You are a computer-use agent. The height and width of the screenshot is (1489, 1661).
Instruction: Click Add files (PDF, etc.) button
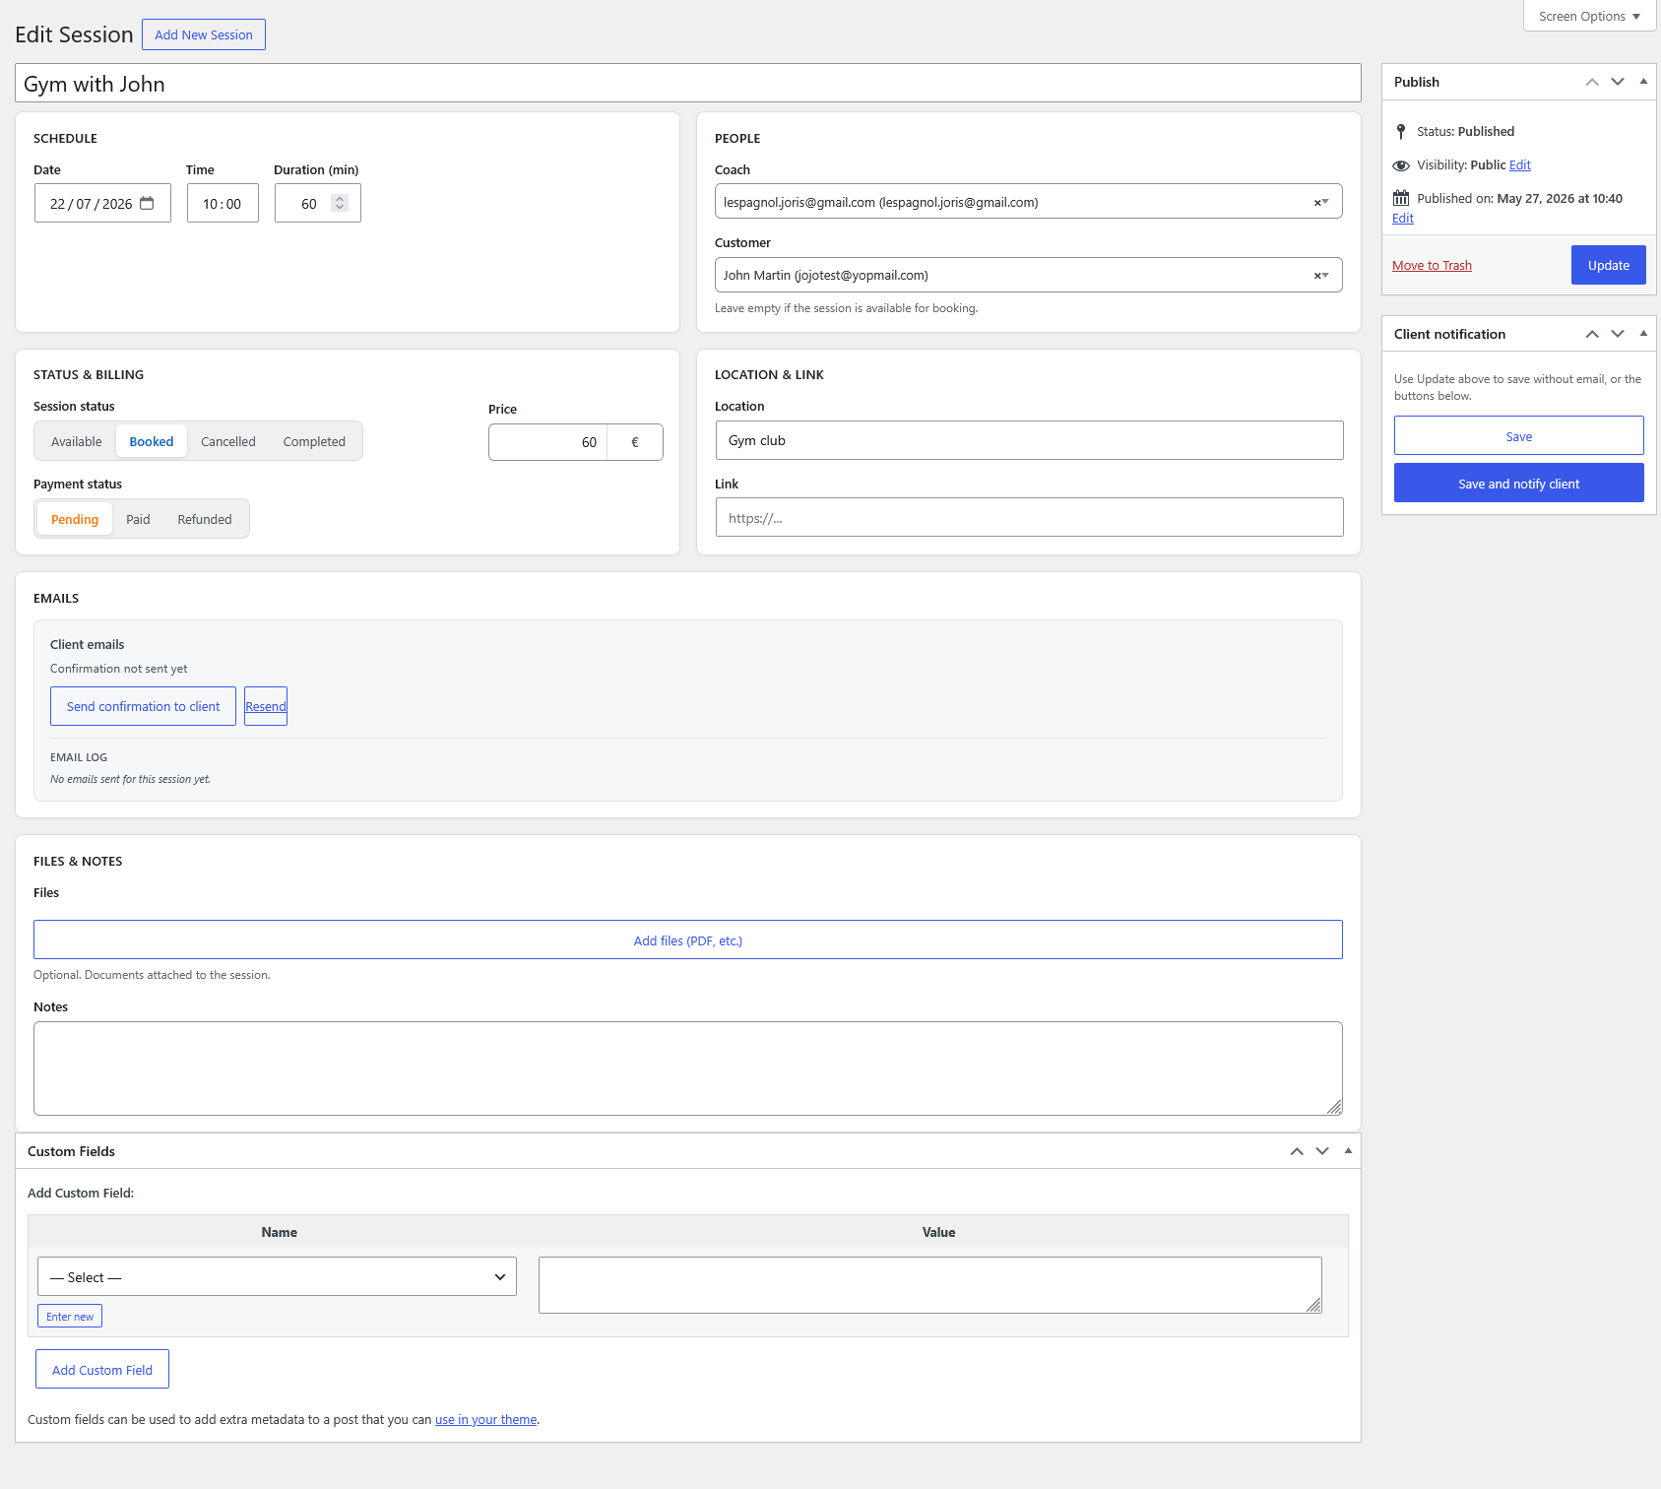687,939
